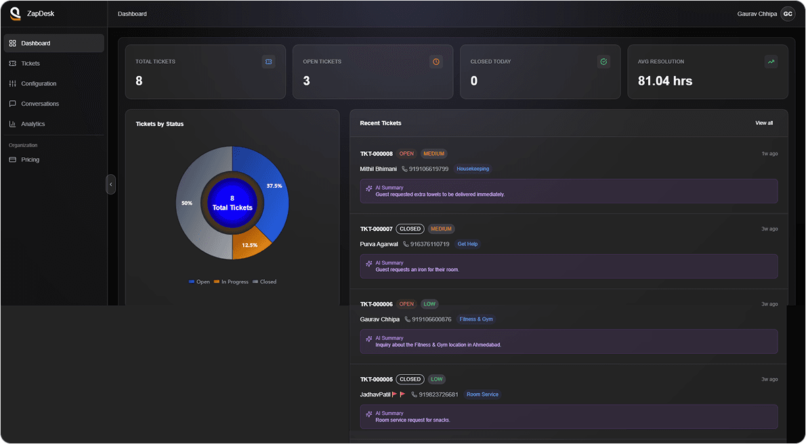Viewport: 806px width, 444px height.
Task: Collapse the sidebar using the left chevron
Action: [110, 184]
